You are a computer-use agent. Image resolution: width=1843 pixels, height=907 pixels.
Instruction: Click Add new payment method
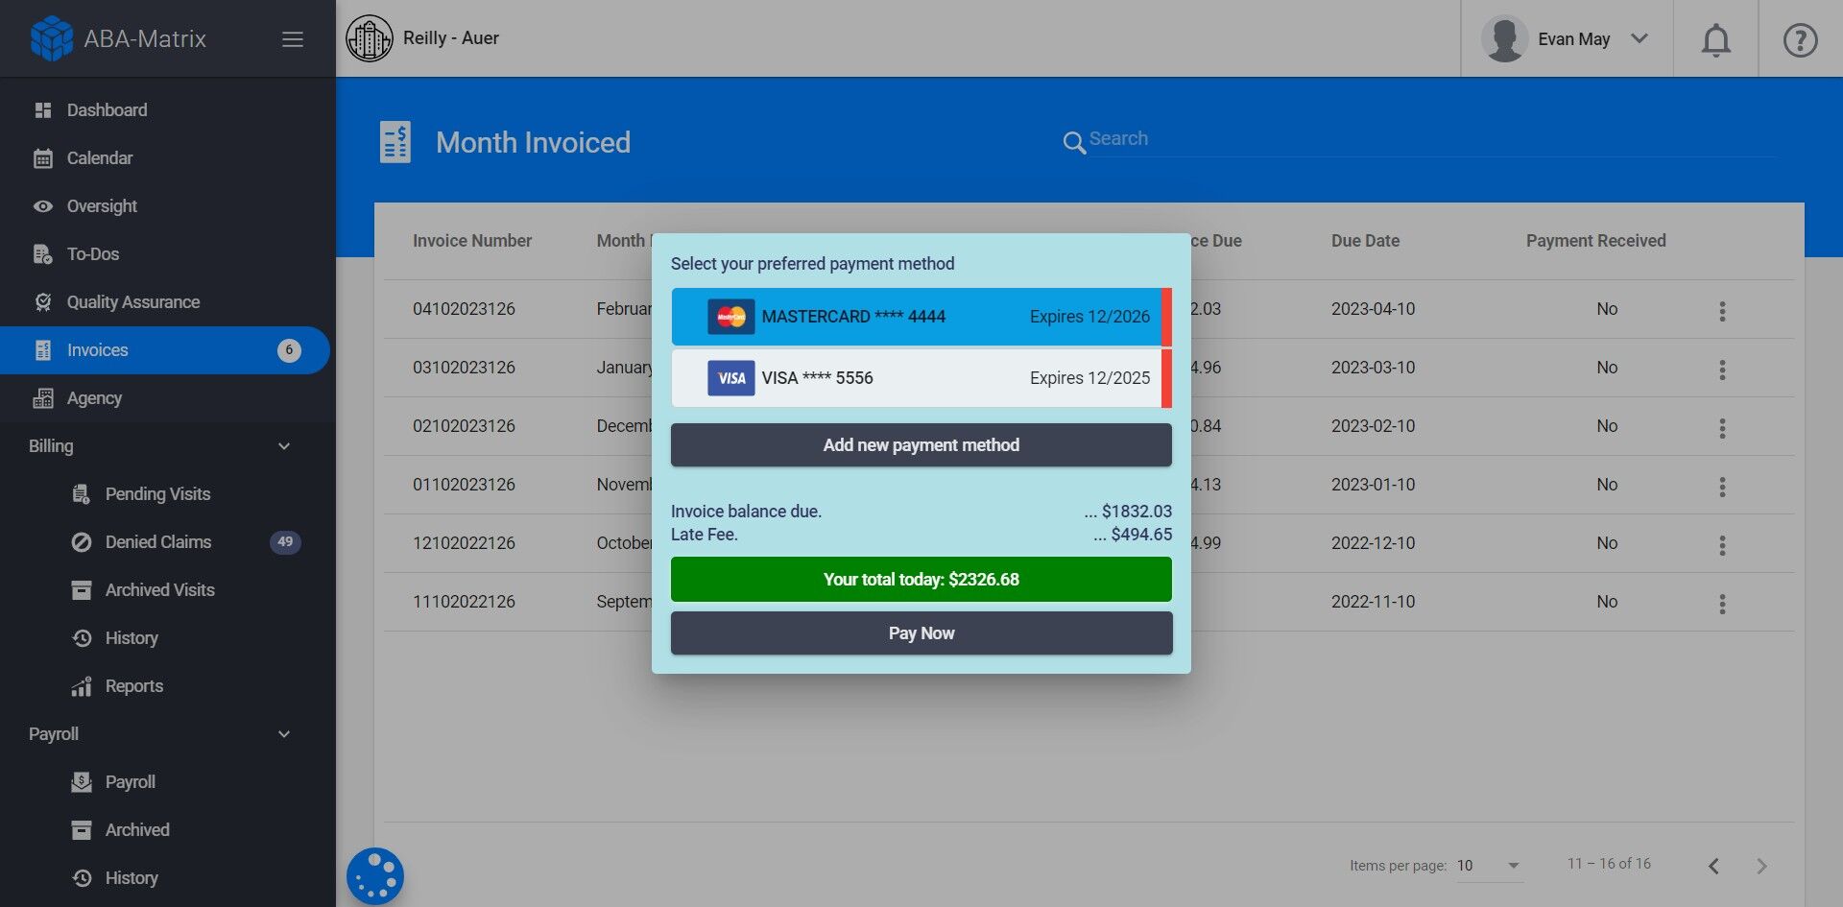(x=921, y=444)
